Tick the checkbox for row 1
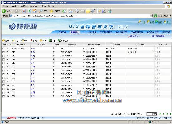 [4, 48]
